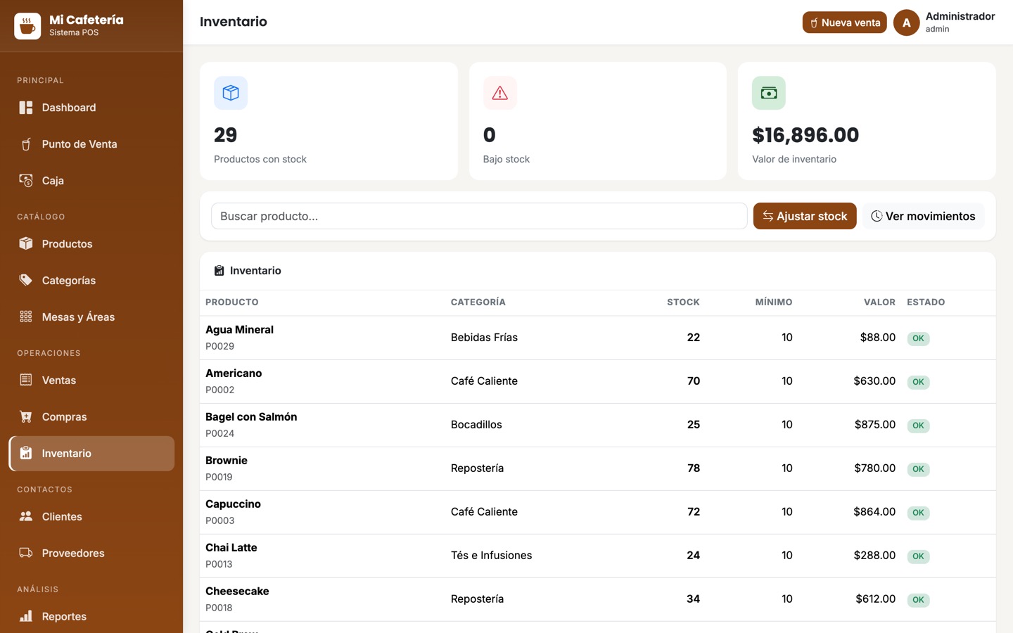The height and width of the screenshot is (633, 1013).
Task: Click the Ajustar stock button
Action: [x=805, y=216]
